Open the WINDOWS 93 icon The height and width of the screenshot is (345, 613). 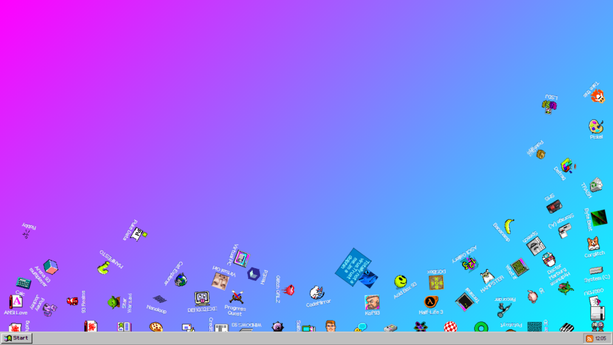point(246,329)
